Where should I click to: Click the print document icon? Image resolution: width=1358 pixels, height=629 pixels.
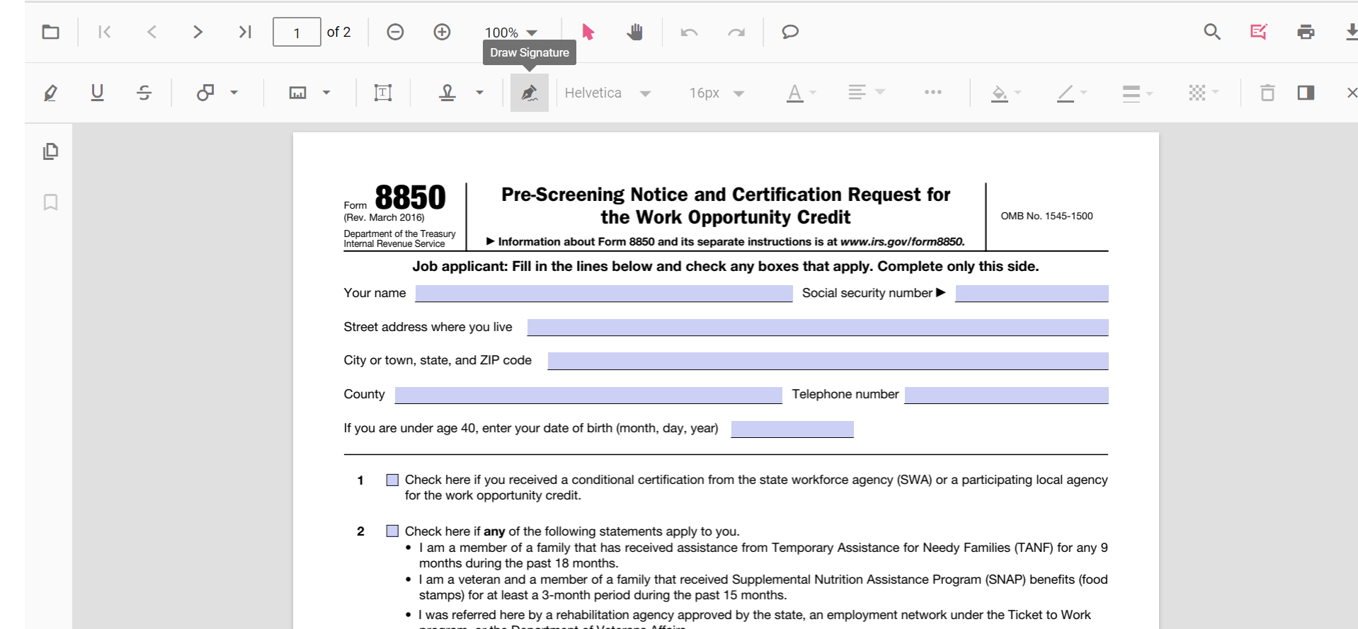[1305, 32]
